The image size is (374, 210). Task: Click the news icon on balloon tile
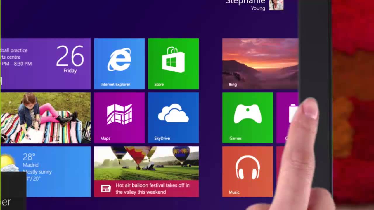click(x=106, y=189)
